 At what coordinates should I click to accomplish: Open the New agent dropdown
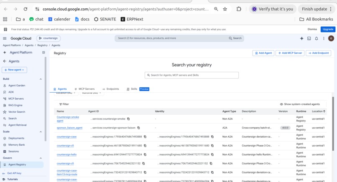click(x=14, y=70)
